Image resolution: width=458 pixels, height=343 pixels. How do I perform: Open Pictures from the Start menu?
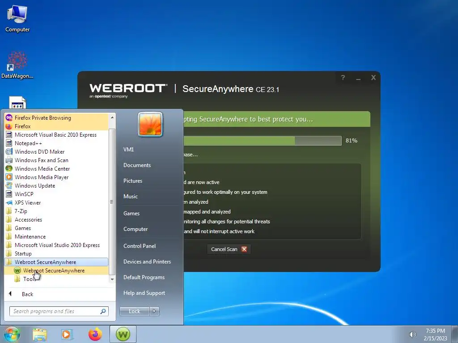point(133,181)
